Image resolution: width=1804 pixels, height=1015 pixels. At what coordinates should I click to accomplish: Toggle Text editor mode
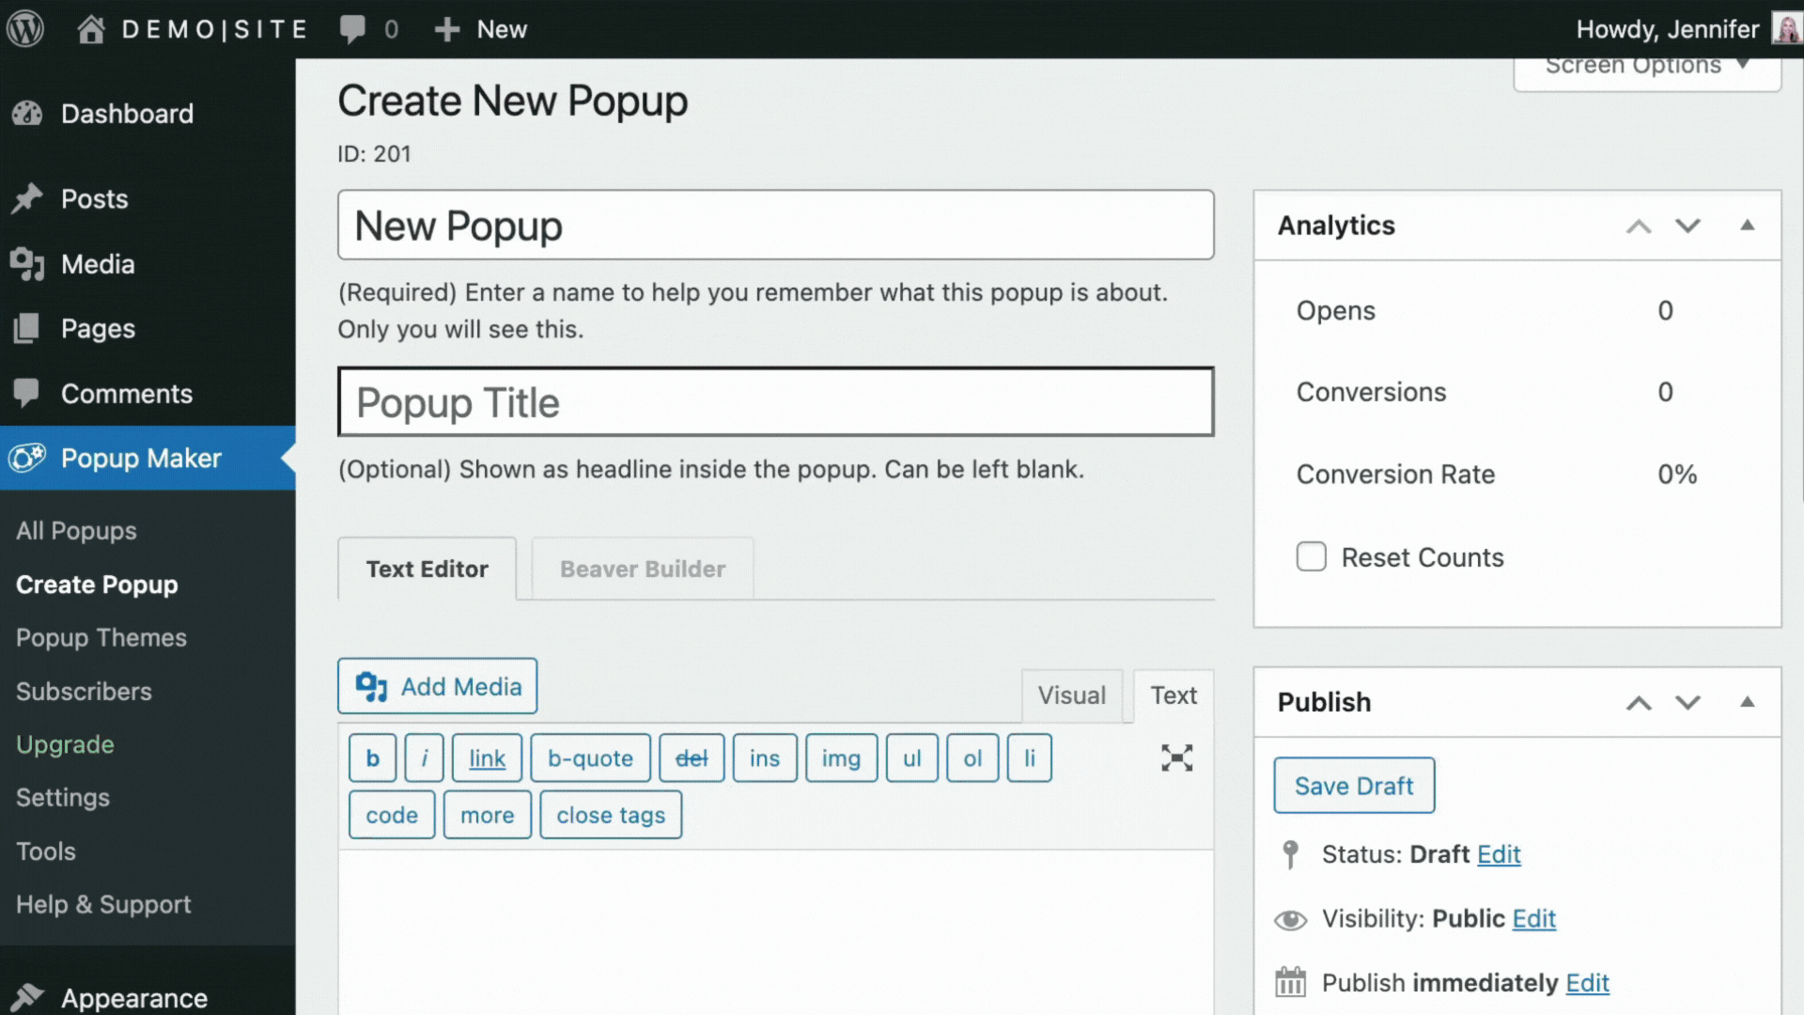1171,694
